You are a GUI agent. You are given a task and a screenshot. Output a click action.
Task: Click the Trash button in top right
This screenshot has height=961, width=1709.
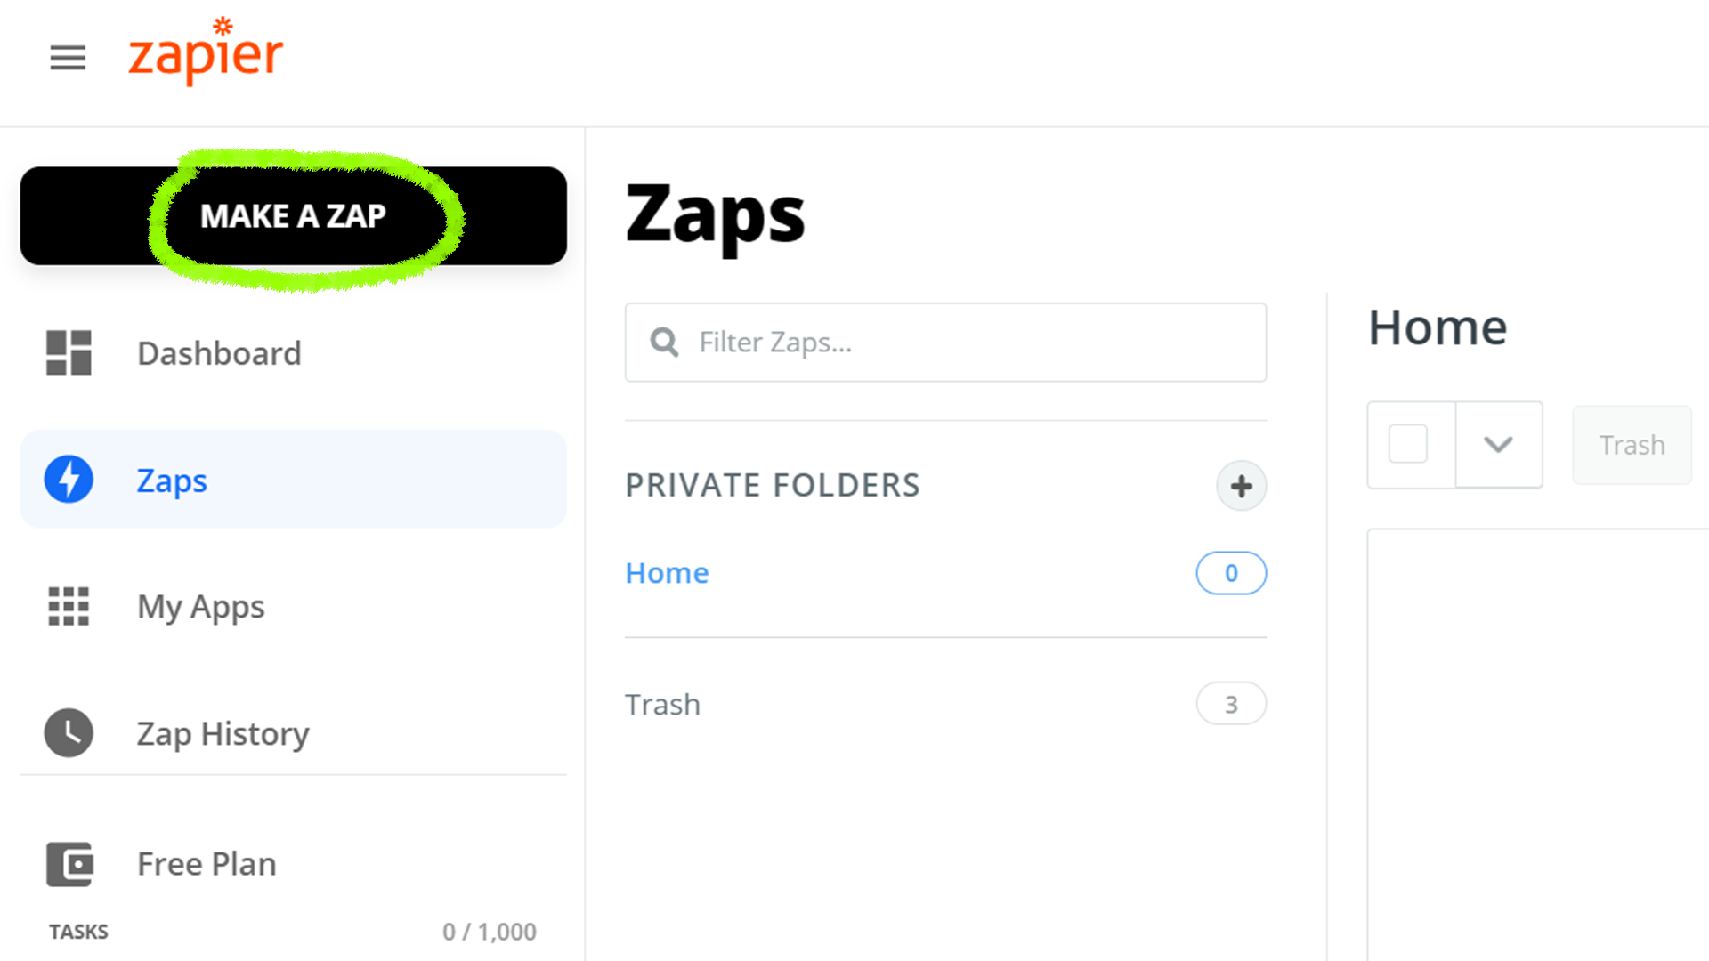tap(1632, 443)
